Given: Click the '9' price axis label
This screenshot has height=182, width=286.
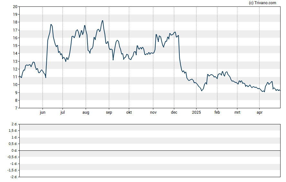Looking at the screenshot, I should pyautogui.click(x=16, y=93).
